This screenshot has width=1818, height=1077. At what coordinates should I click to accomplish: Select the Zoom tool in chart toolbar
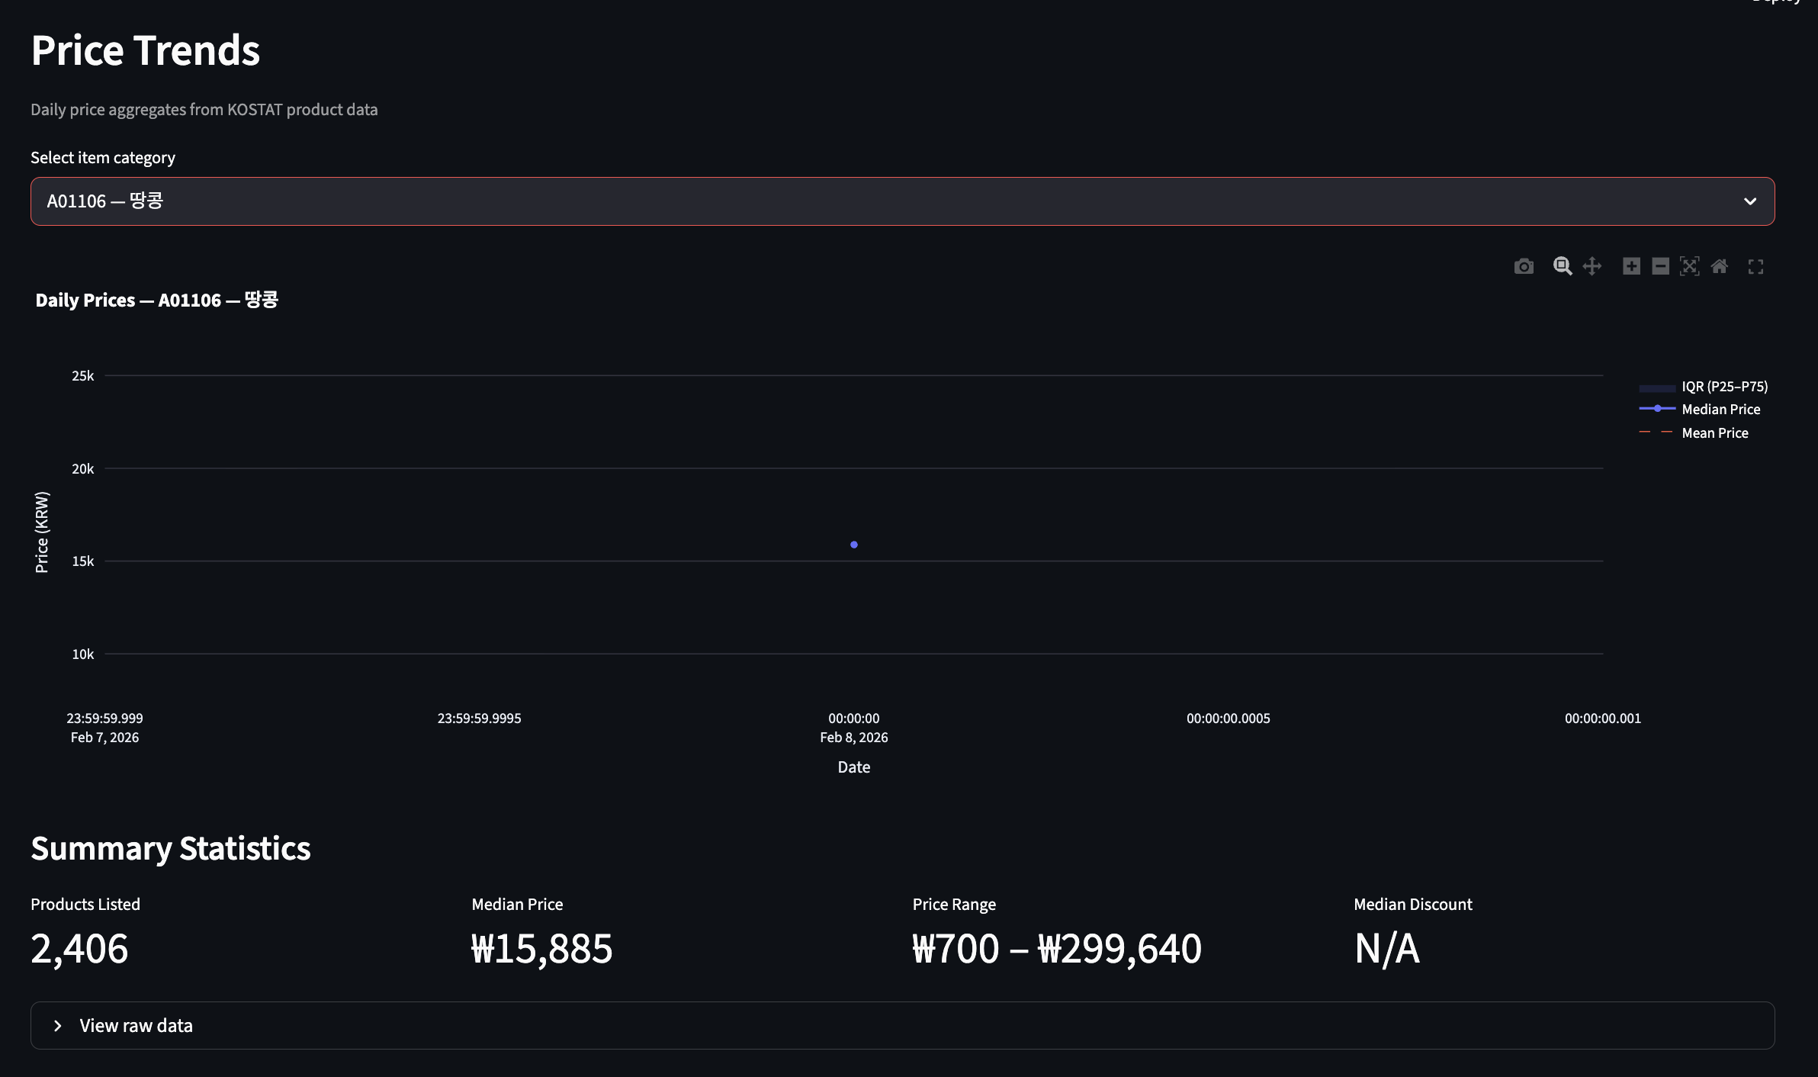tap(1563, 266)
